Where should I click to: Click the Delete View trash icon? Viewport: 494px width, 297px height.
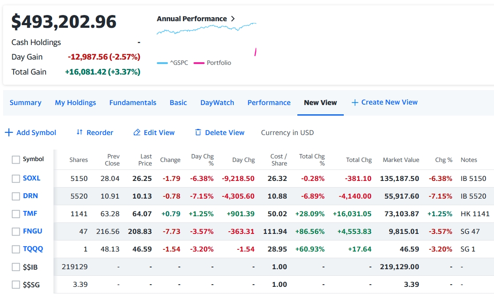(x=198, y=132)
